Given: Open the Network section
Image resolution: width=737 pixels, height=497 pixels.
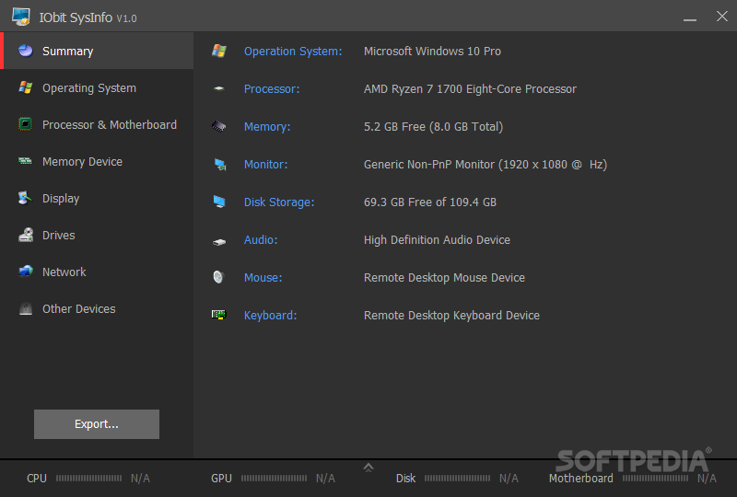Looking at the screenshot, I should point(99,272).
